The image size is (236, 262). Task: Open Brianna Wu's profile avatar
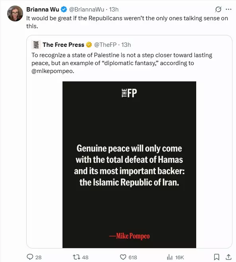pos(15,13)
